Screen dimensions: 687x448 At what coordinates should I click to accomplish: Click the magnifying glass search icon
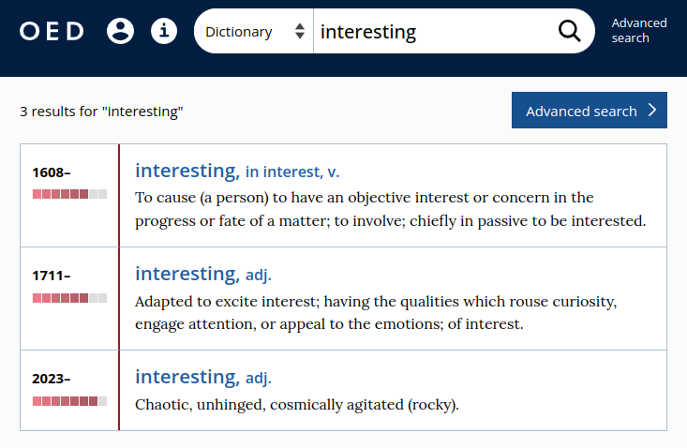(569, 31)
